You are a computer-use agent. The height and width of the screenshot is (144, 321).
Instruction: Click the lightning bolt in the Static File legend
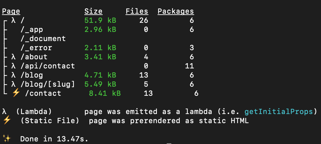(7, 120)
